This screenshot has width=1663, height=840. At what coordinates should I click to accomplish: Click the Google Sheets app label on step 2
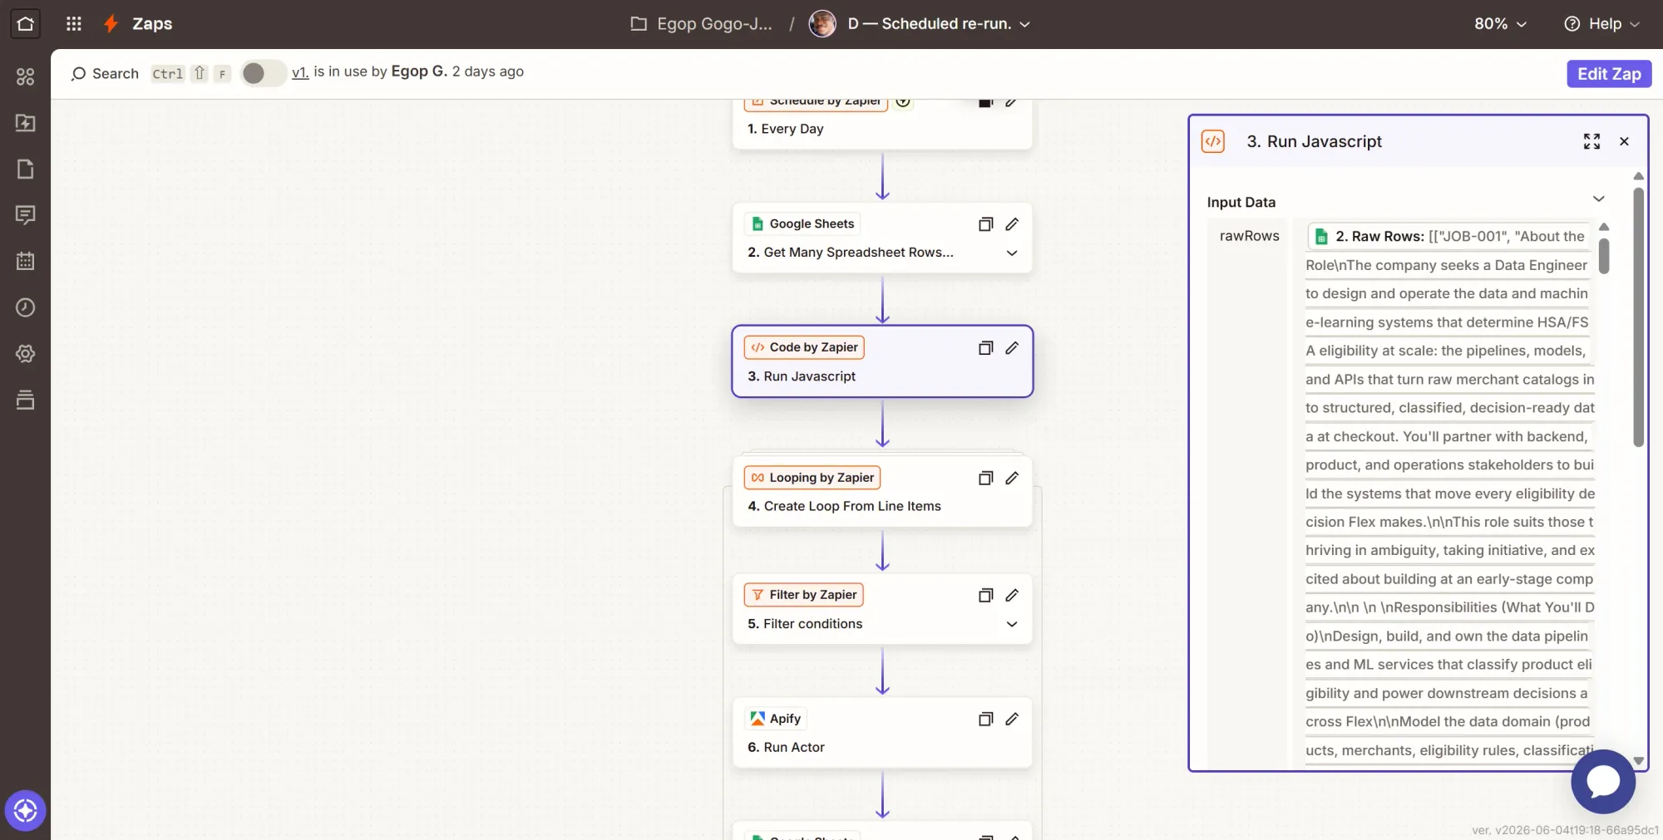coord(803,224)
